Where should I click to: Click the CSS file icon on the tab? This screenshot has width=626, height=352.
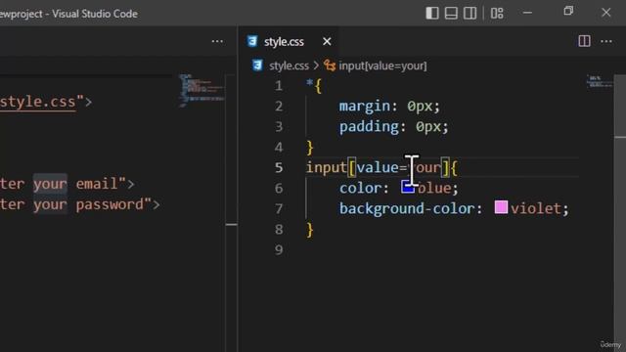coord(252,41)
